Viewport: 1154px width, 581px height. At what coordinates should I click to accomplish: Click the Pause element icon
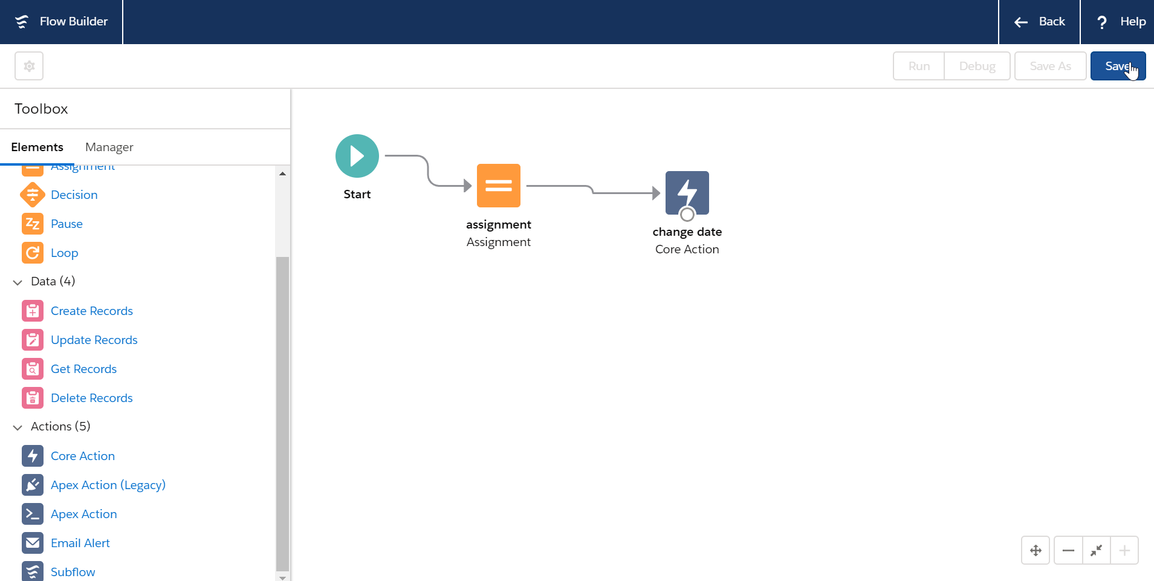[x=33, y=224]
